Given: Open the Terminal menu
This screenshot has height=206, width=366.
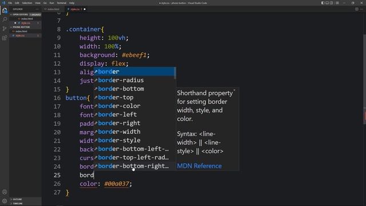Looking at the screenshot, I should point(61,3).
